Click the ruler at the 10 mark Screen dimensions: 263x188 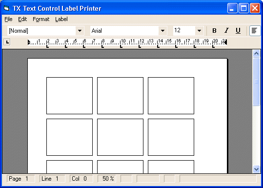[x=123, y=41]
